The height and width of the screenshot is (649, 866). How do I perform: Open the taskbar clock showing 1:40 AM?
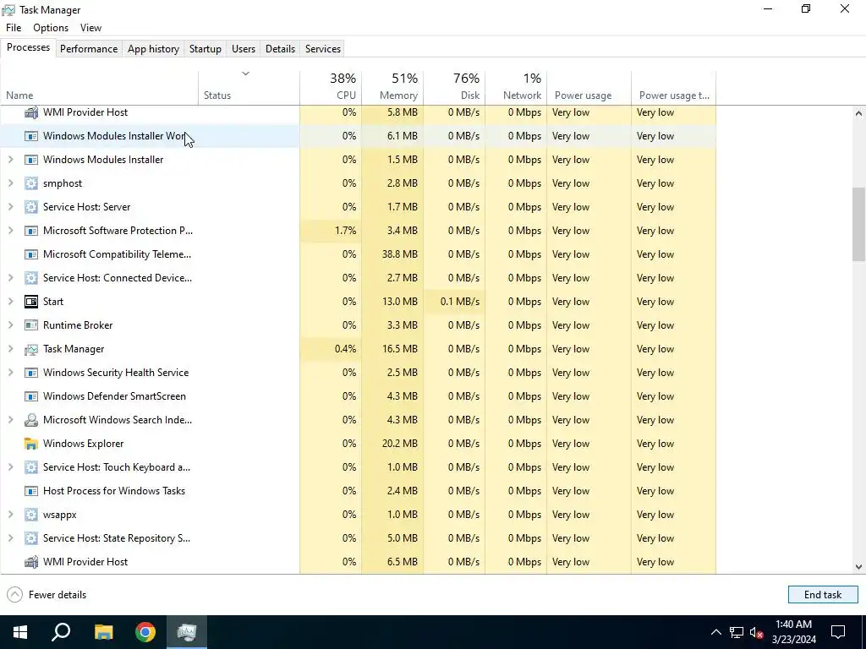[x=793, y=632]
